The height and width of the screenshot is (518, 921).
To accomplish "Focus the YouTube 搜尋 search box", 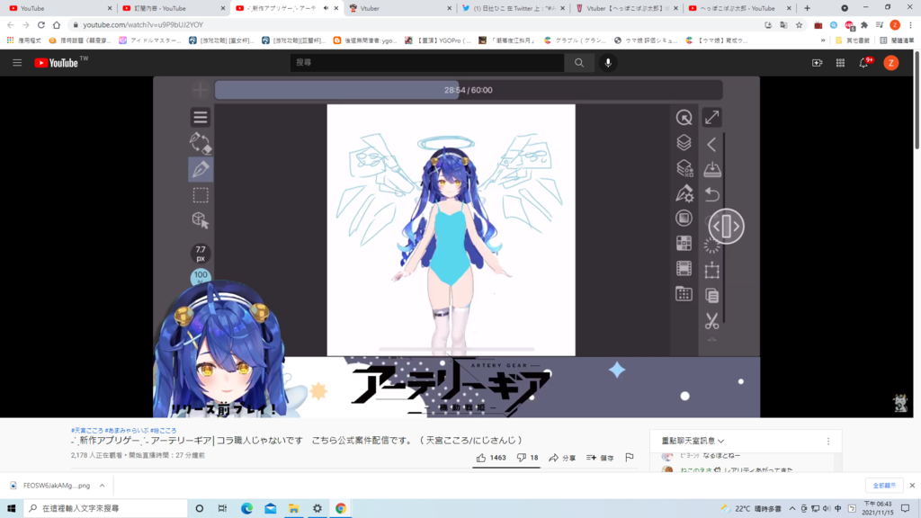I will pos(427,63).
